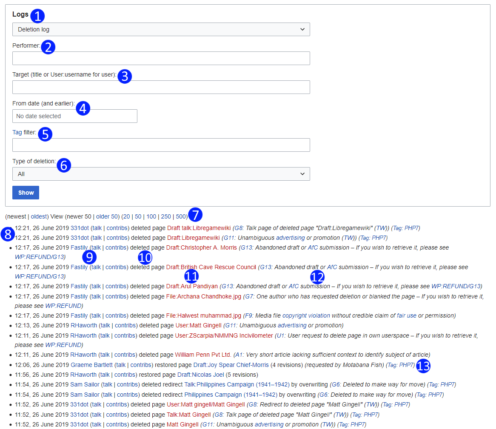This screenshot has height=429, width=496.
Task: Open the File:Archana Chandhoke.jpg link
Action: [203, 296]
